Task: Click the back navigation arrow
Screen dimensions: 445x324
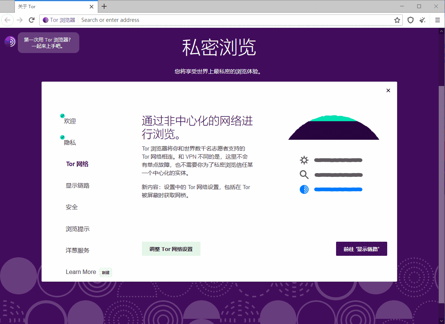Action: click(7, 20)
